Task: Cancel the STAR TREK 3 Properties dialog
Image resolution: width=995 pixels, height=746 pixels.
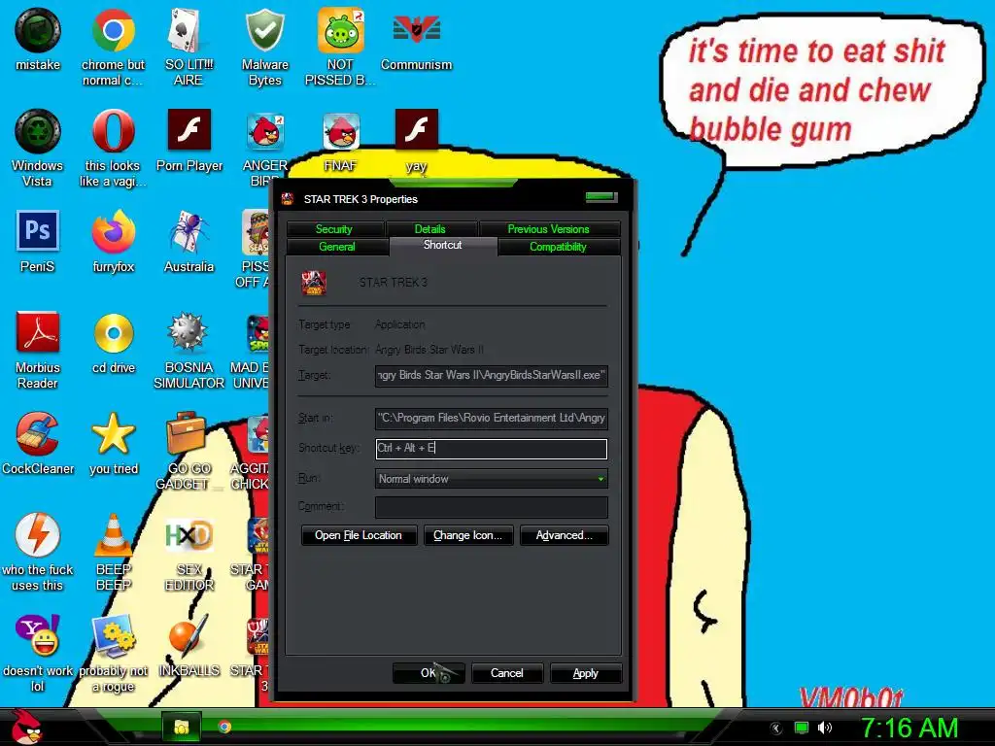Action: click(x=507, y=673)
